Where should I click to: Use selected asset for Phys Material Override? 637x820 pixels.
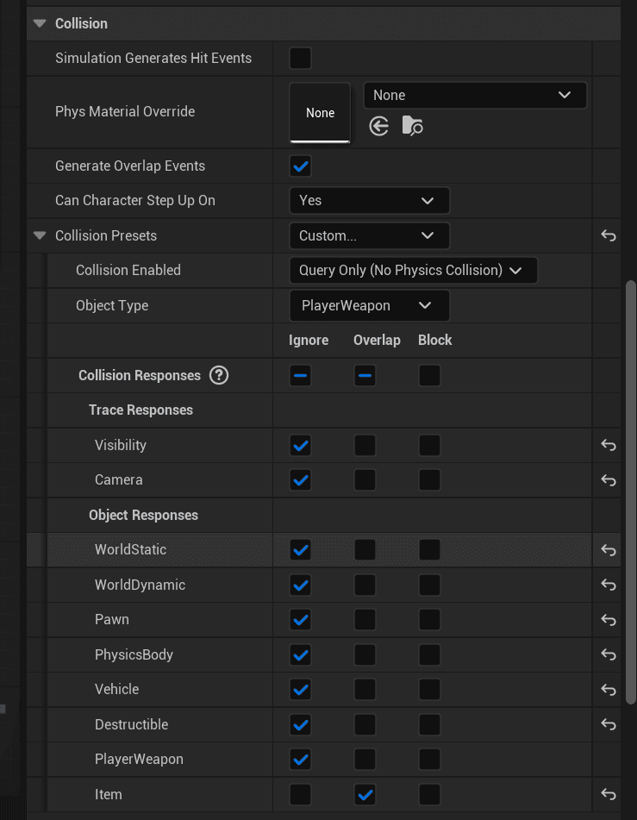[x=378, y=127]
